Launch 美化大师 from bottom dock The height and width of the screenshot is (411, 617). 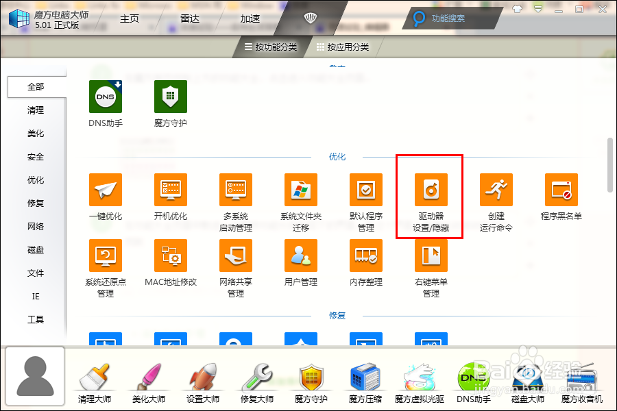pos(149,383)
